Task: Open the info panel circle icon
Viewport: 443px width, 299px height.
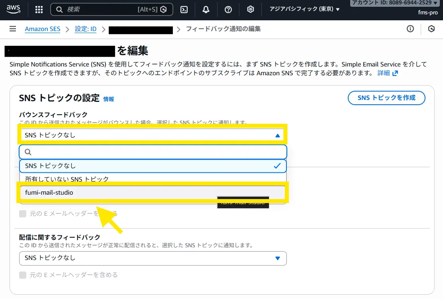Action: (410, 29)
